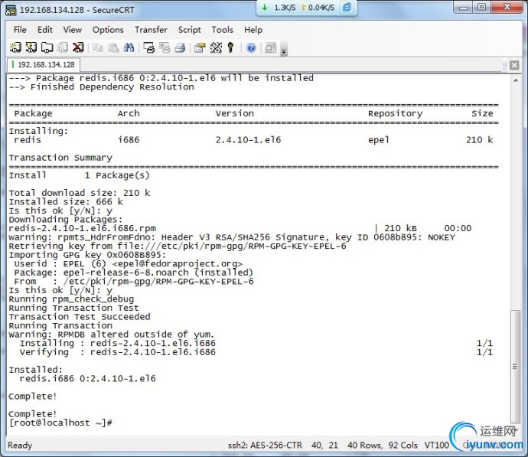Image resolution: width=528 pixels, height=457 pixels.
Task: Click 'Version' column header
Action: (x=235, y=113)
